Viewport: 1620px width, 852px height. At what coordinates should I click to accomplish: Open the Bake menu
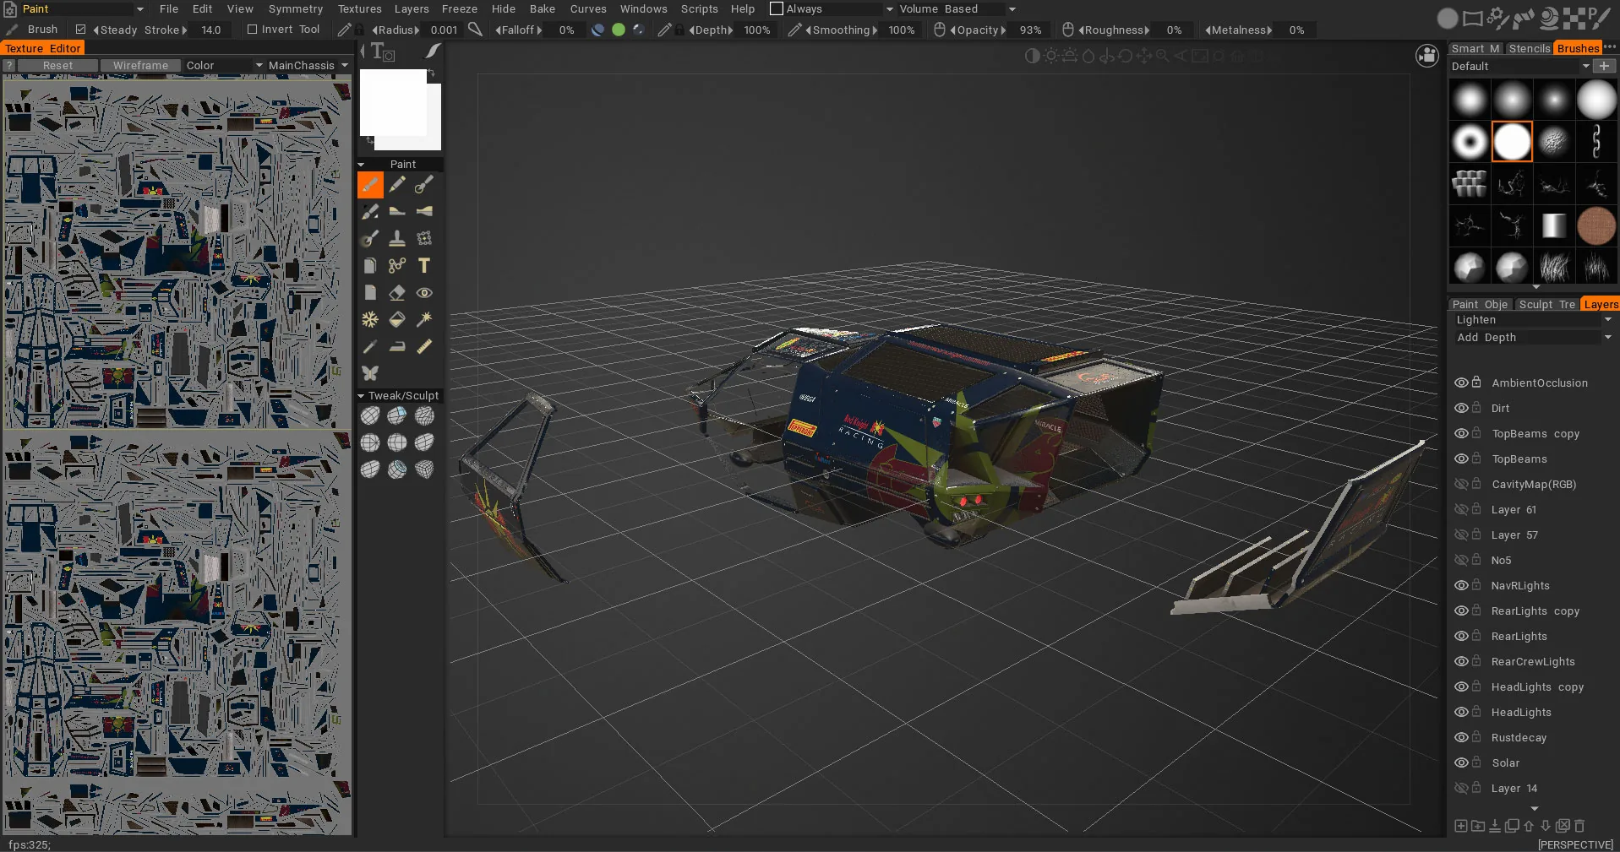point(543,8)
